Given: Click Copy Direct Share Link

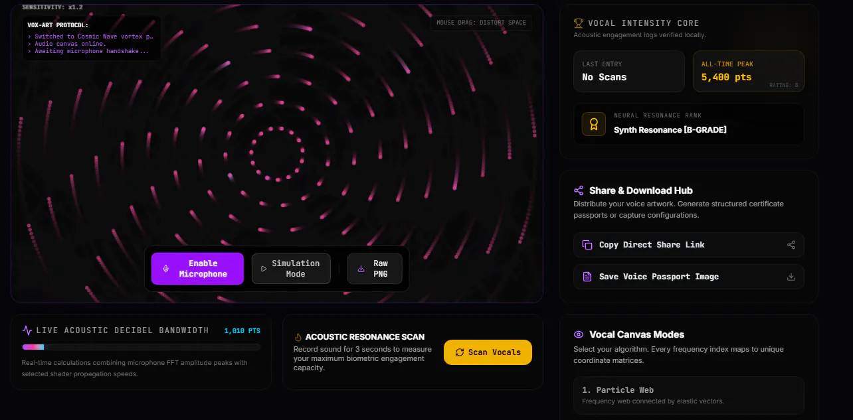Looking at the screenshot, I should [x=689, y=245].
